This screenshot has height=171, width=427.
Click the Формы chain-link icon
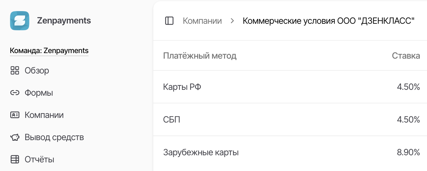tap(15, 93)
